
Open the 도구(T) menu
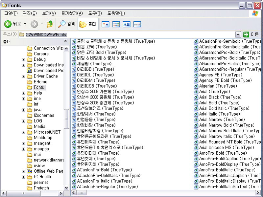pos(95,13)
